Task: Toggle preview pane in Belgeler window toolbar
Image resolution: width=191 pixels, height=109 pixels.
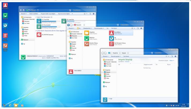Action: click(x=172, y=57)
